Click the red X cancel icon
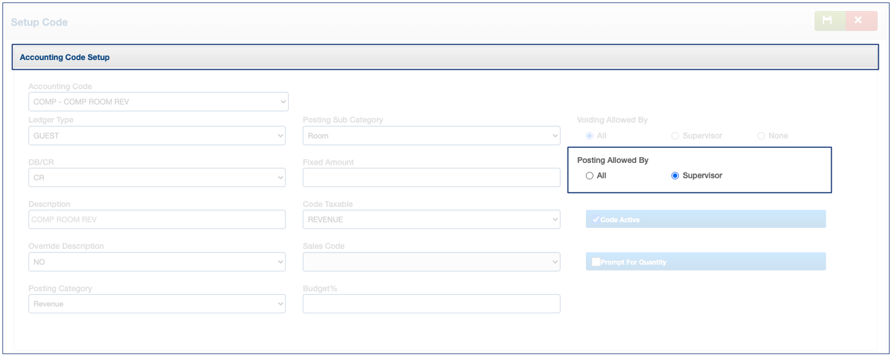Image resolution: width=892 pixels, height=356 pixels. pyautogui.click(x=861, y=21)
